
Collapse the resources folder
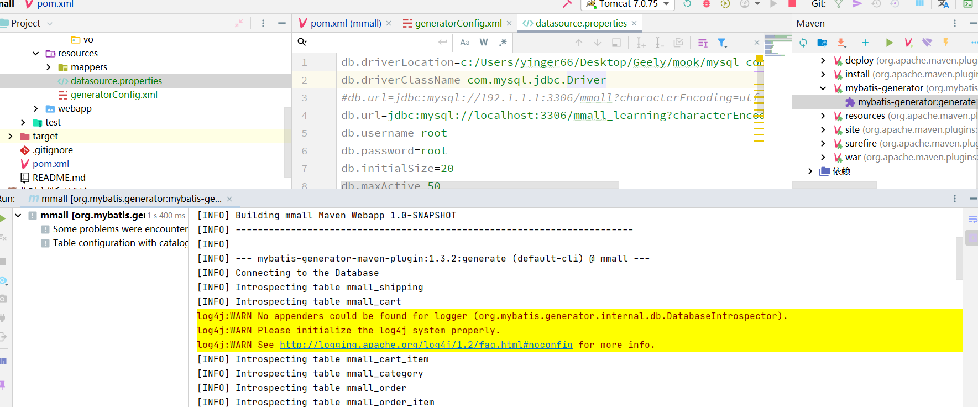35,54
